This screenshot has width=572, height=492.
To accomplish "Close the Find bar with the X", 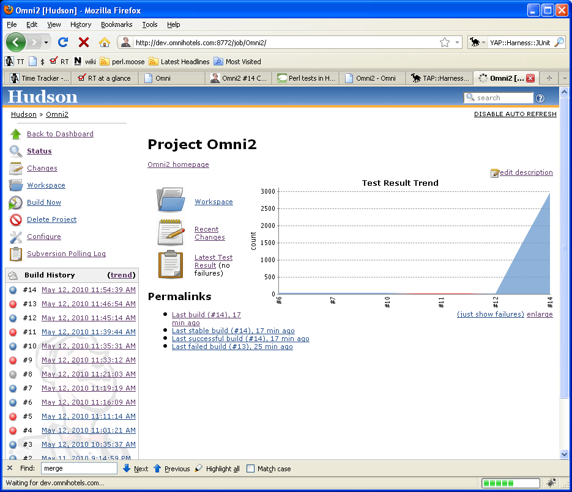I will [10, 468].
